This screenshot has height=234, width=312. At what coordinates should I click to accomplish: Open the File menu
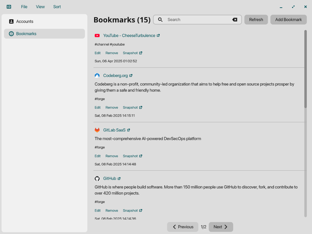click(x=24, y=7)
